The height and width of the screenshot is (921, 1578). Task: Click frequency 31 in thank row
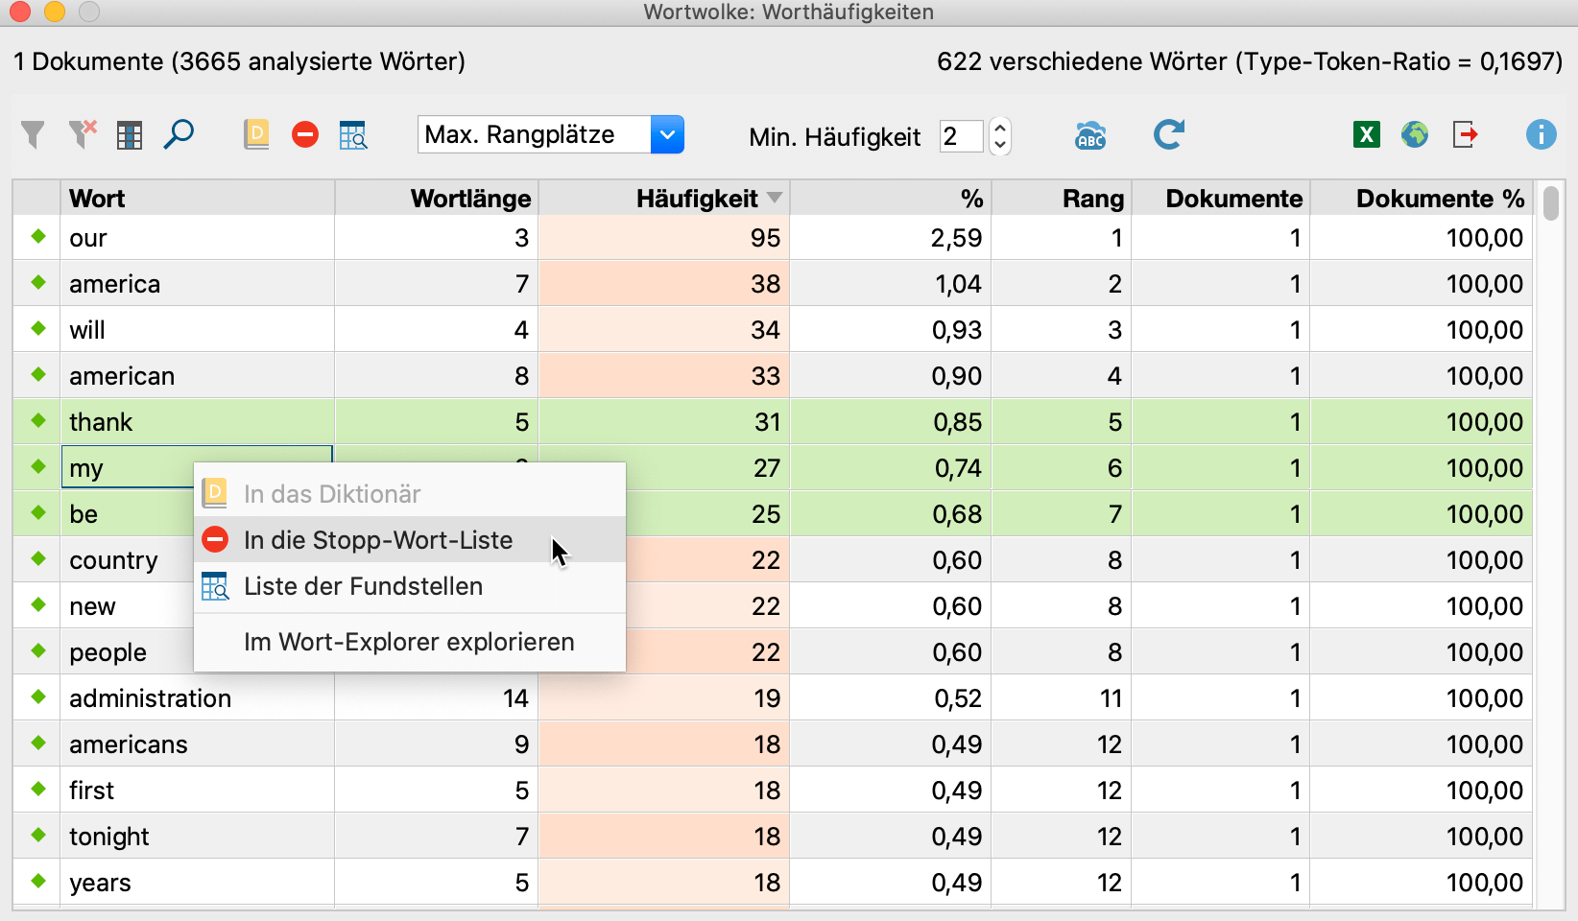coord(664,422)
